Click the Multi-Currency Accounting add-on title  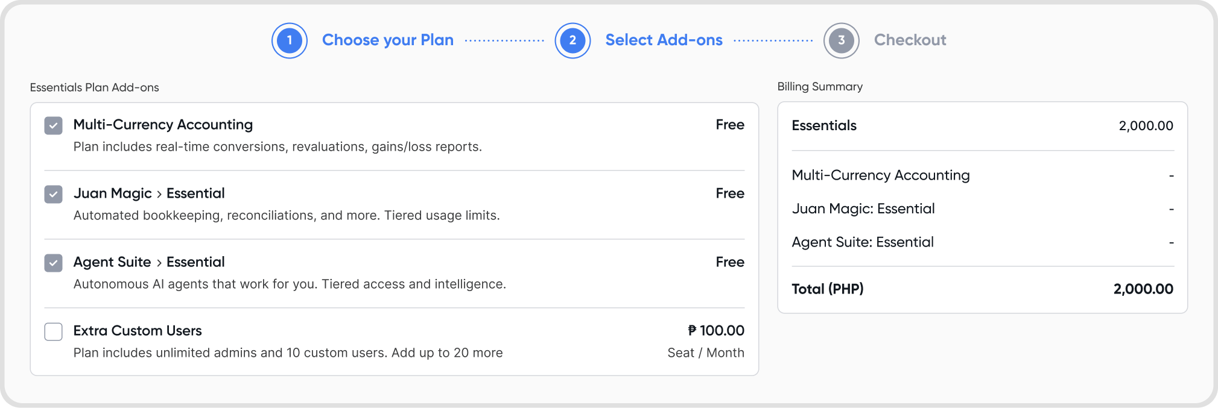[x=163, y=125]
